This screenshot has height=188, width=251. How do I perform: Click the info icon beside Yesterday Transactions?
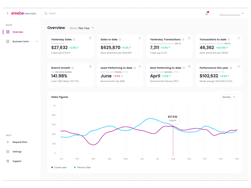coord(183,39)
